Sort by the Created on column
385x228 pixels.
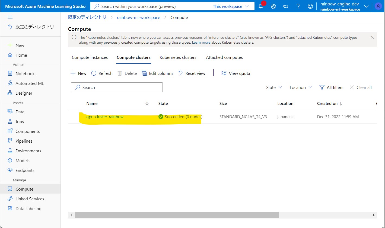coord(329,104)
